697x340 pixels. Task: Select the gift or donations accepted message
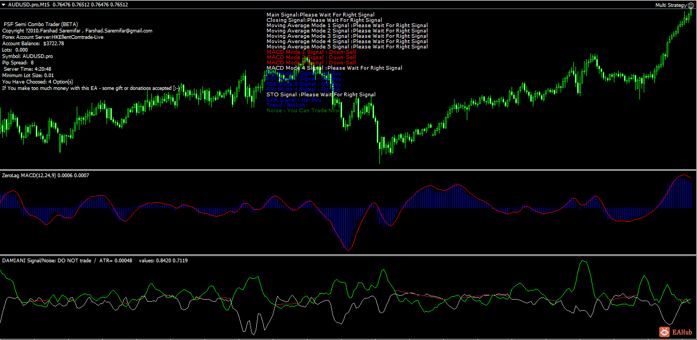point(91,88)
